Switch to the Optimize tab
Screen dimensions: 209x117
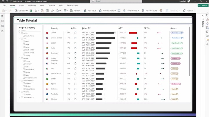pyautogui.click(x=51, y=5)
